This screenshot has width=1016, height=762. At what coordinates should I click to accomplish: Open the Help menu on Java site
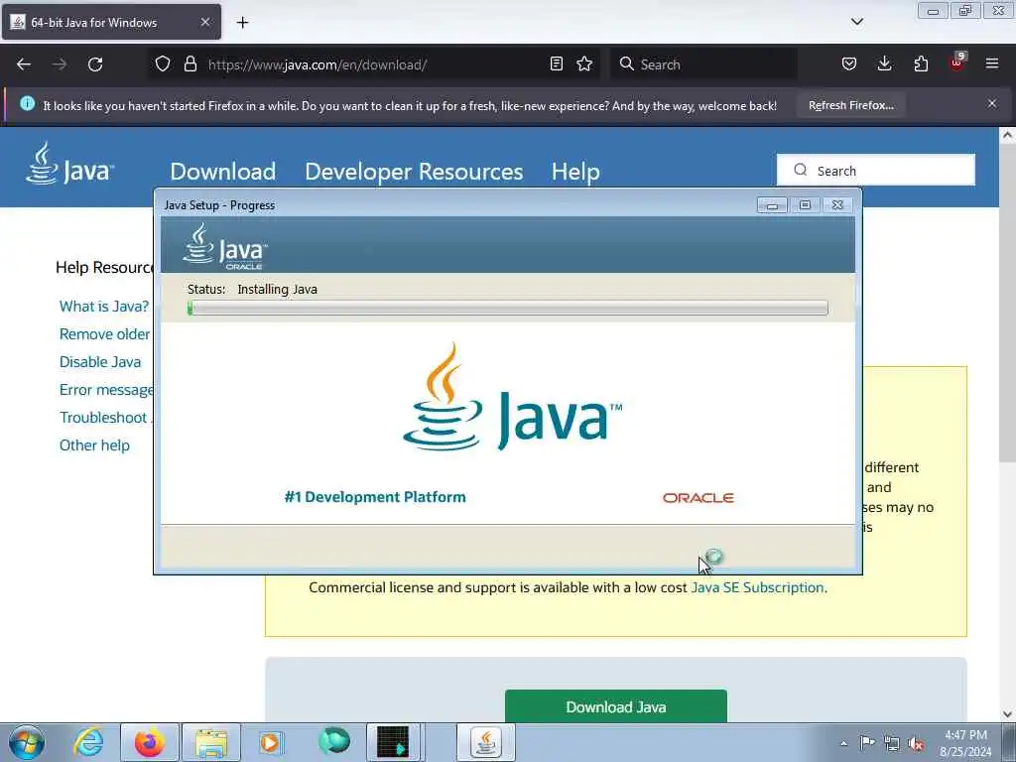coord(575,172)
